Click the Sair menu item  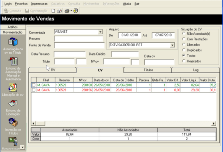137,4
